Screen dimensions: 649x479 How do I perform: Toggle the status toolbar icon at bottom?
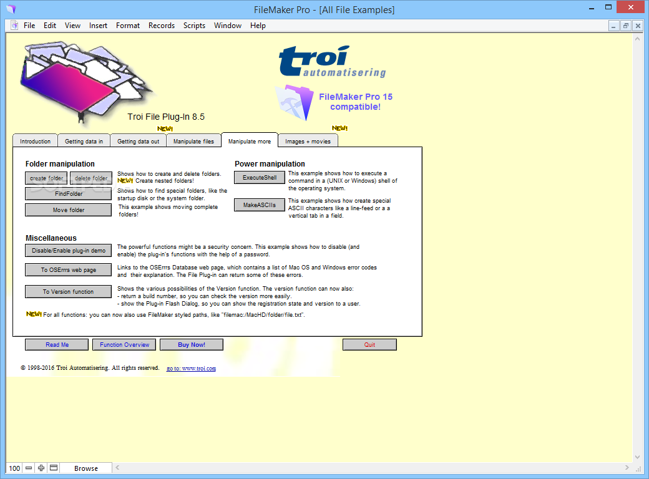(54, 468)
